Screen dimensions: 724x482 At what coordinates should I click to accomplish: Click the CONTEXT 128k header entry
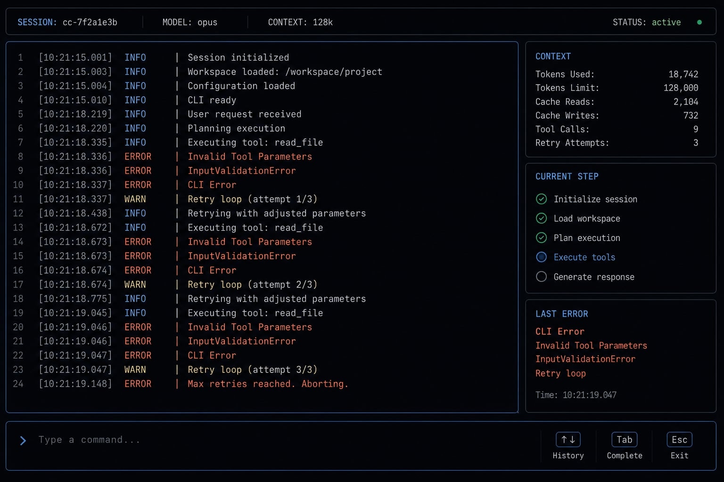click(300, 22)
